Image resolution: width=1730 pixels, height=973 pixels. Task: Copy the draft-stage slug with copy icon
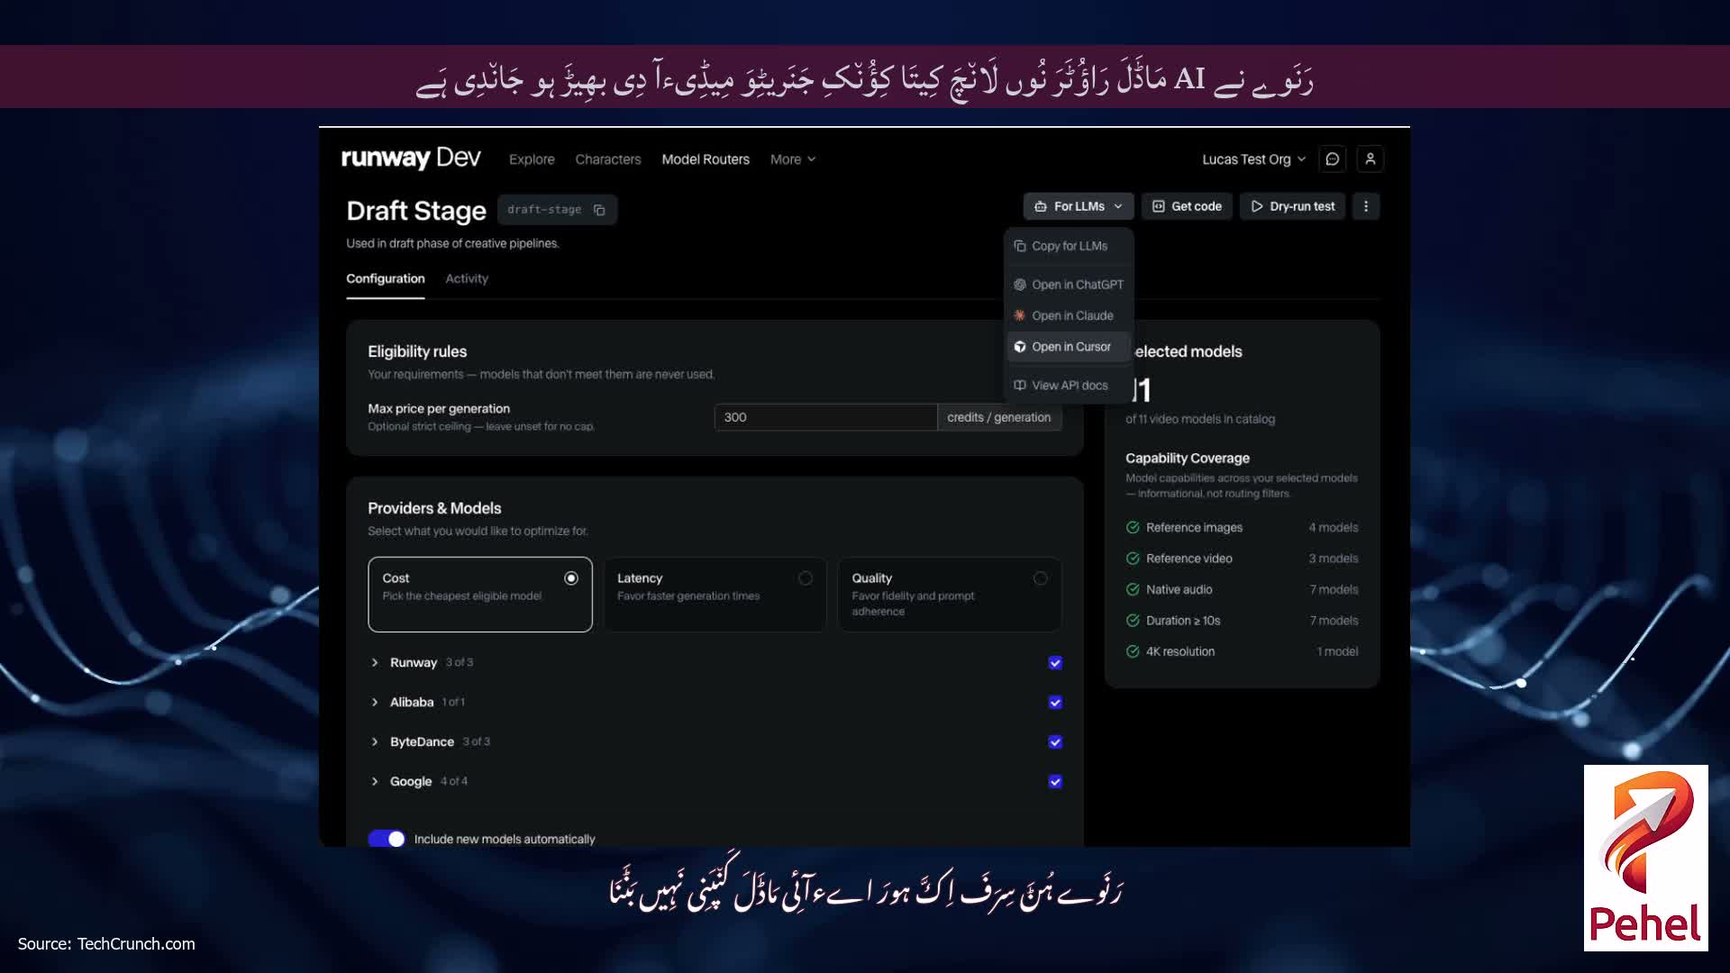pyautogui.click(x=599, y=210)
